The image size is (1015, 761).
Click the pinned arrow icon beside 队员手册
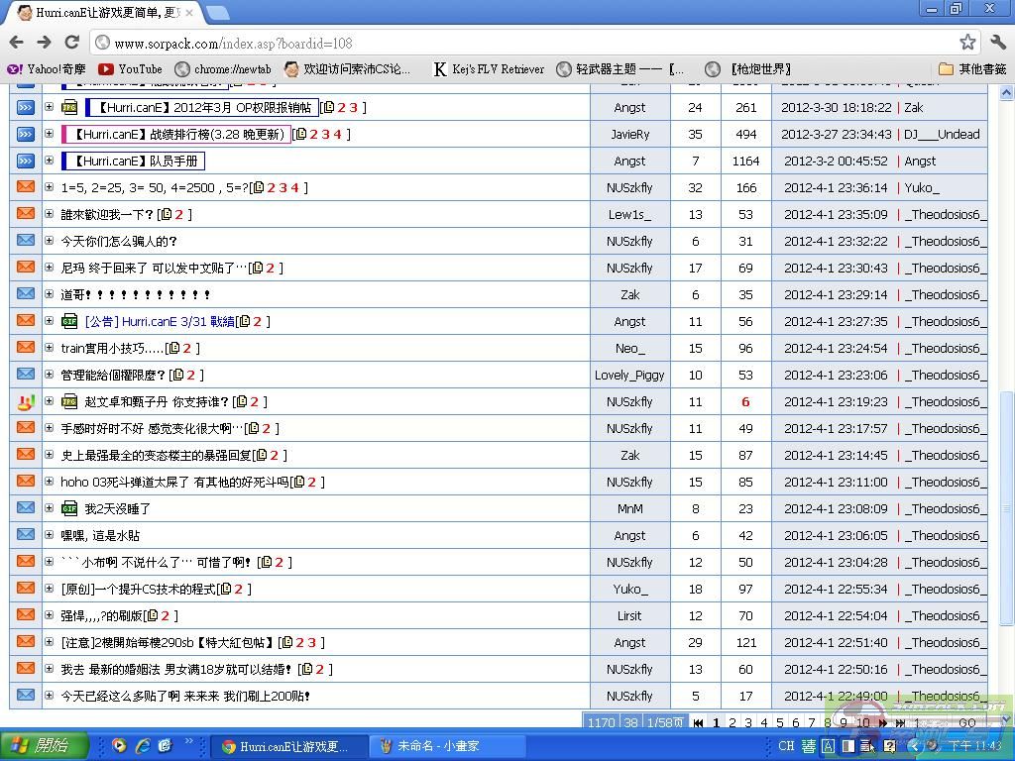coord(26,161)
